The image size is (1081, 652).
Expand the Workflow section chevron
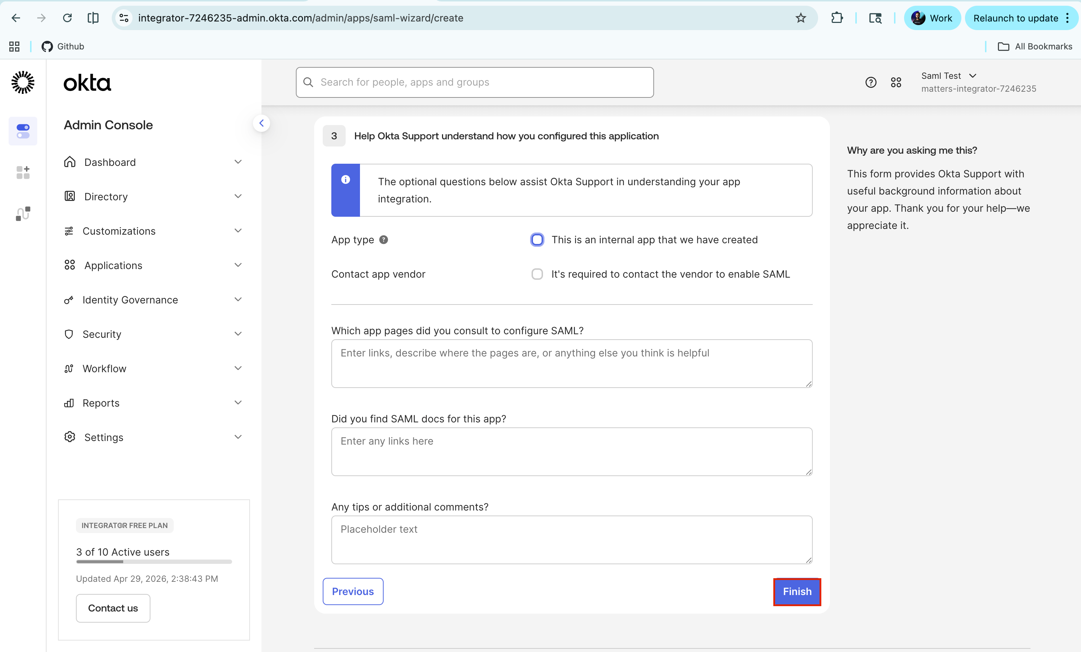238,368
